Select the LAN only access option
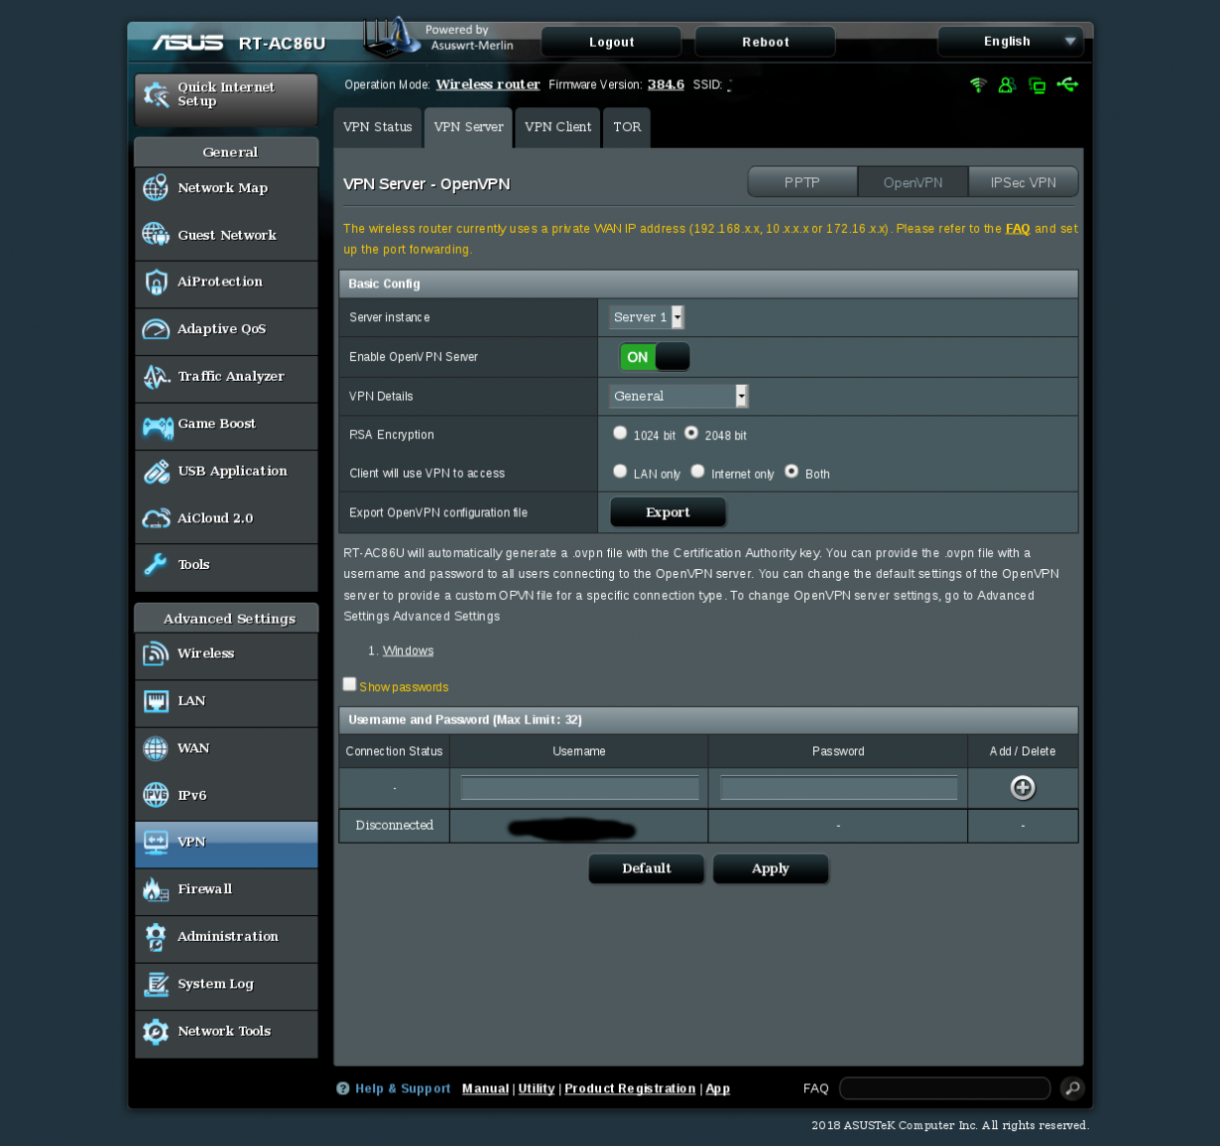 [x=620, y=472]
